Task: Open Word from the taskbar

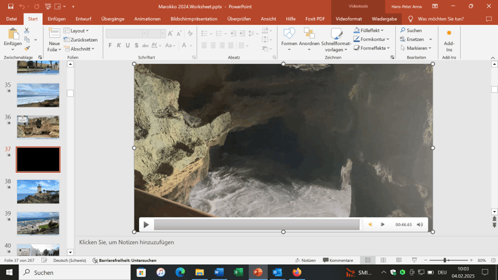Action: 219,272
